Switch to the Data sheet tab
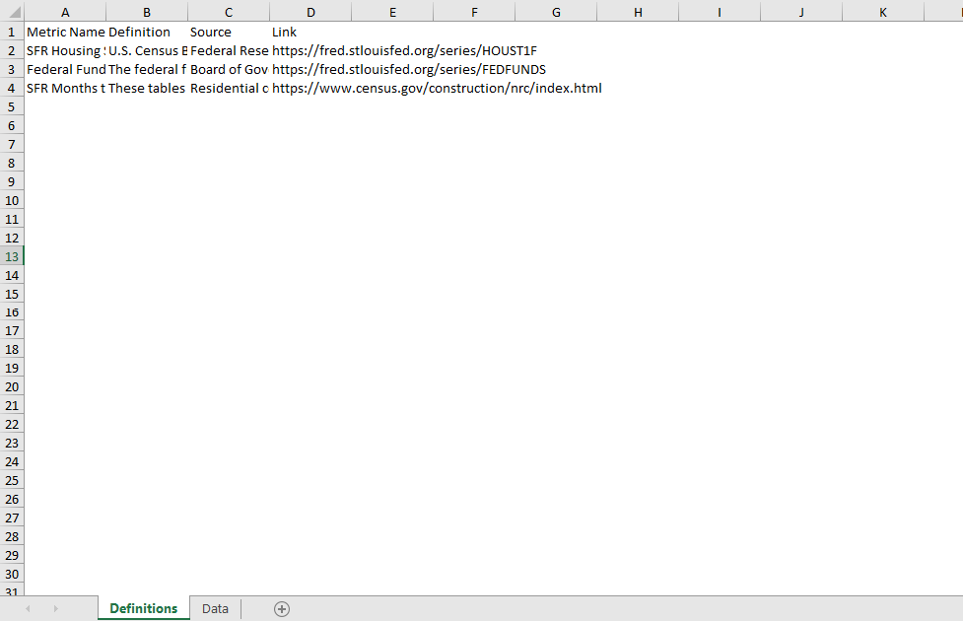Image resolution: width=963 pixels, height=621 pixels. pos(215,609)
